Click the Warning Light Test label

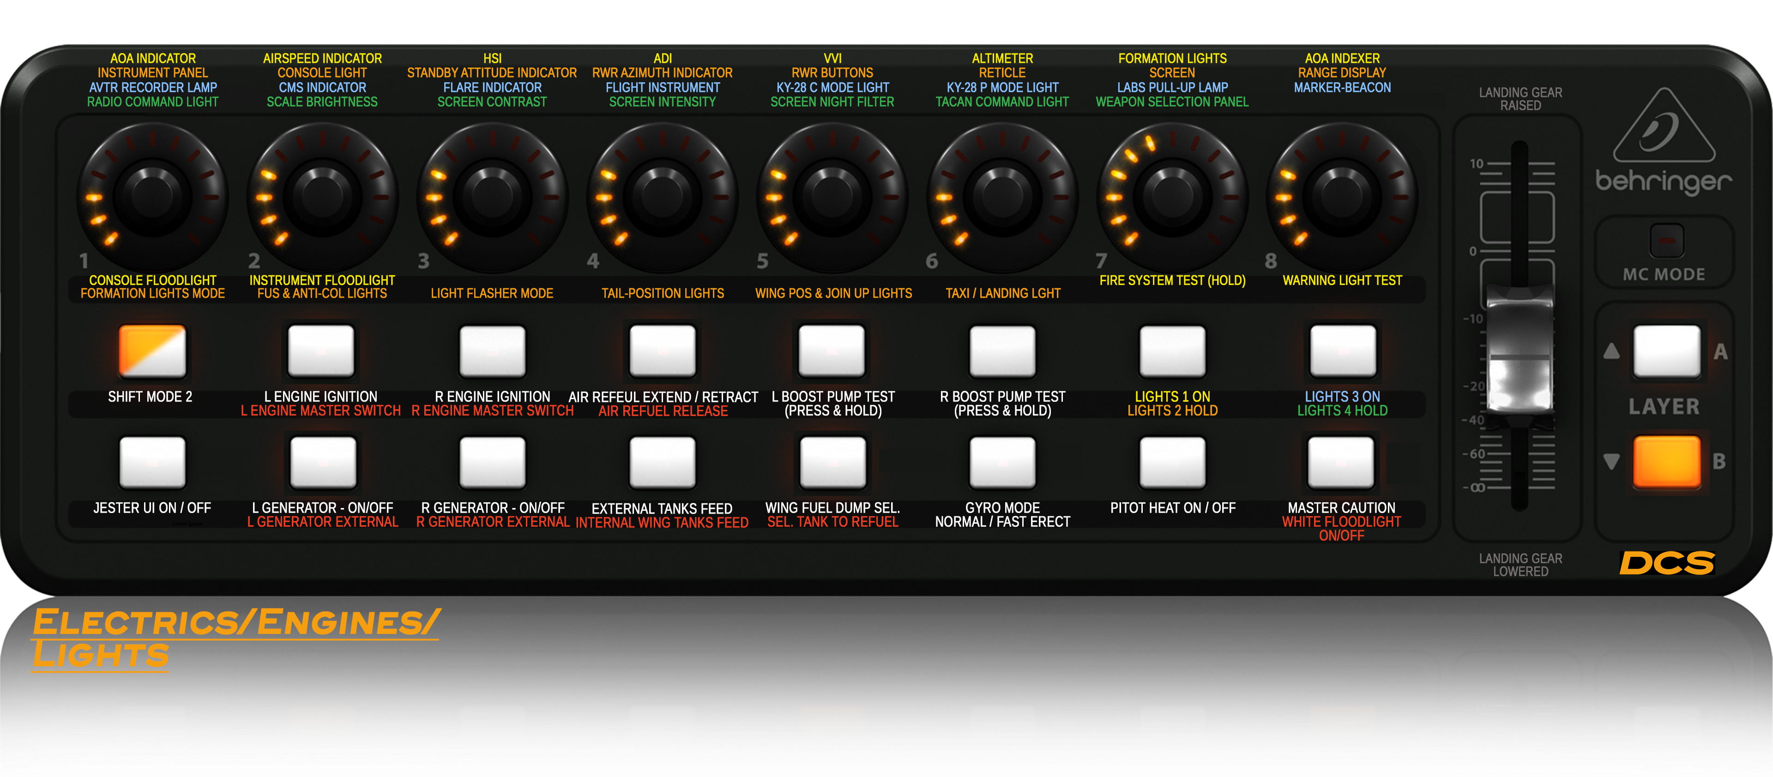coord(1342,280)
